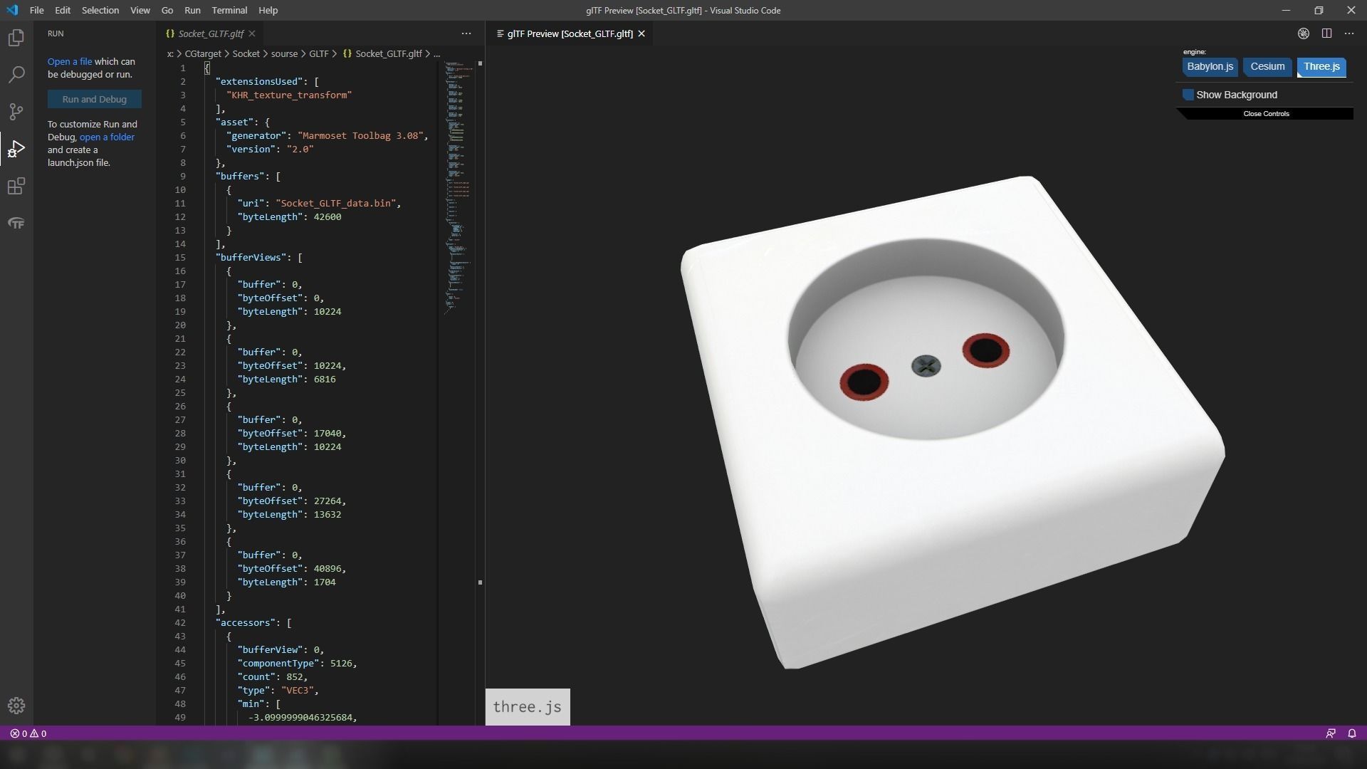Click the glTF debug activity icon
This screenshot has width=1367, height=769.
point(16,224)
